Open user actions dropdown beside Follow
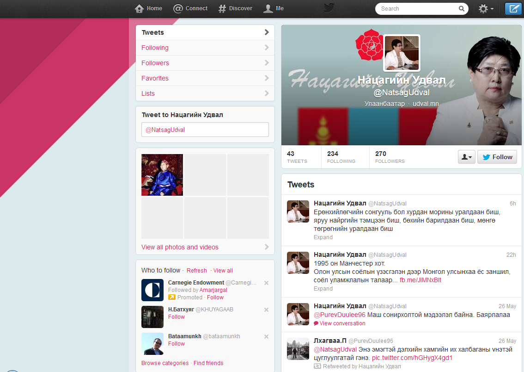The width and height of the screenshot is (524, 372). (x=466, y=157)
